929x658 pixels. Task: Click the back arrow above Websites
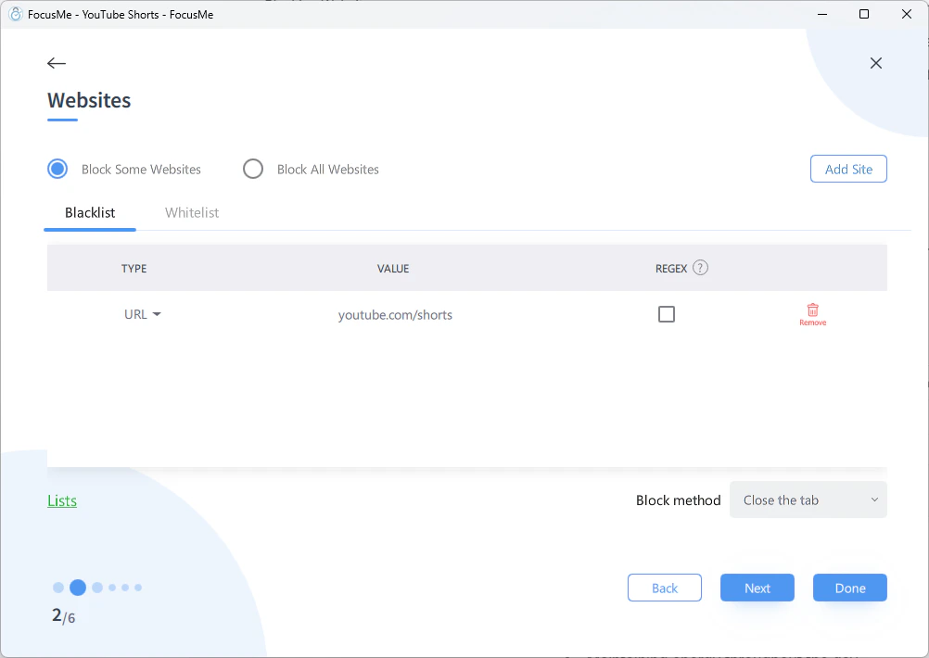[x=57, y=63]
